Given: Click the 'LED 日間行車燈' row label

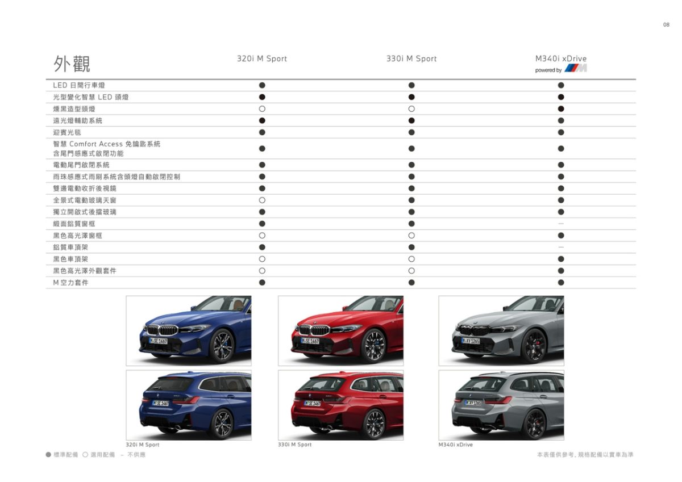Looking at the screenshot, I should pos(79,85).
